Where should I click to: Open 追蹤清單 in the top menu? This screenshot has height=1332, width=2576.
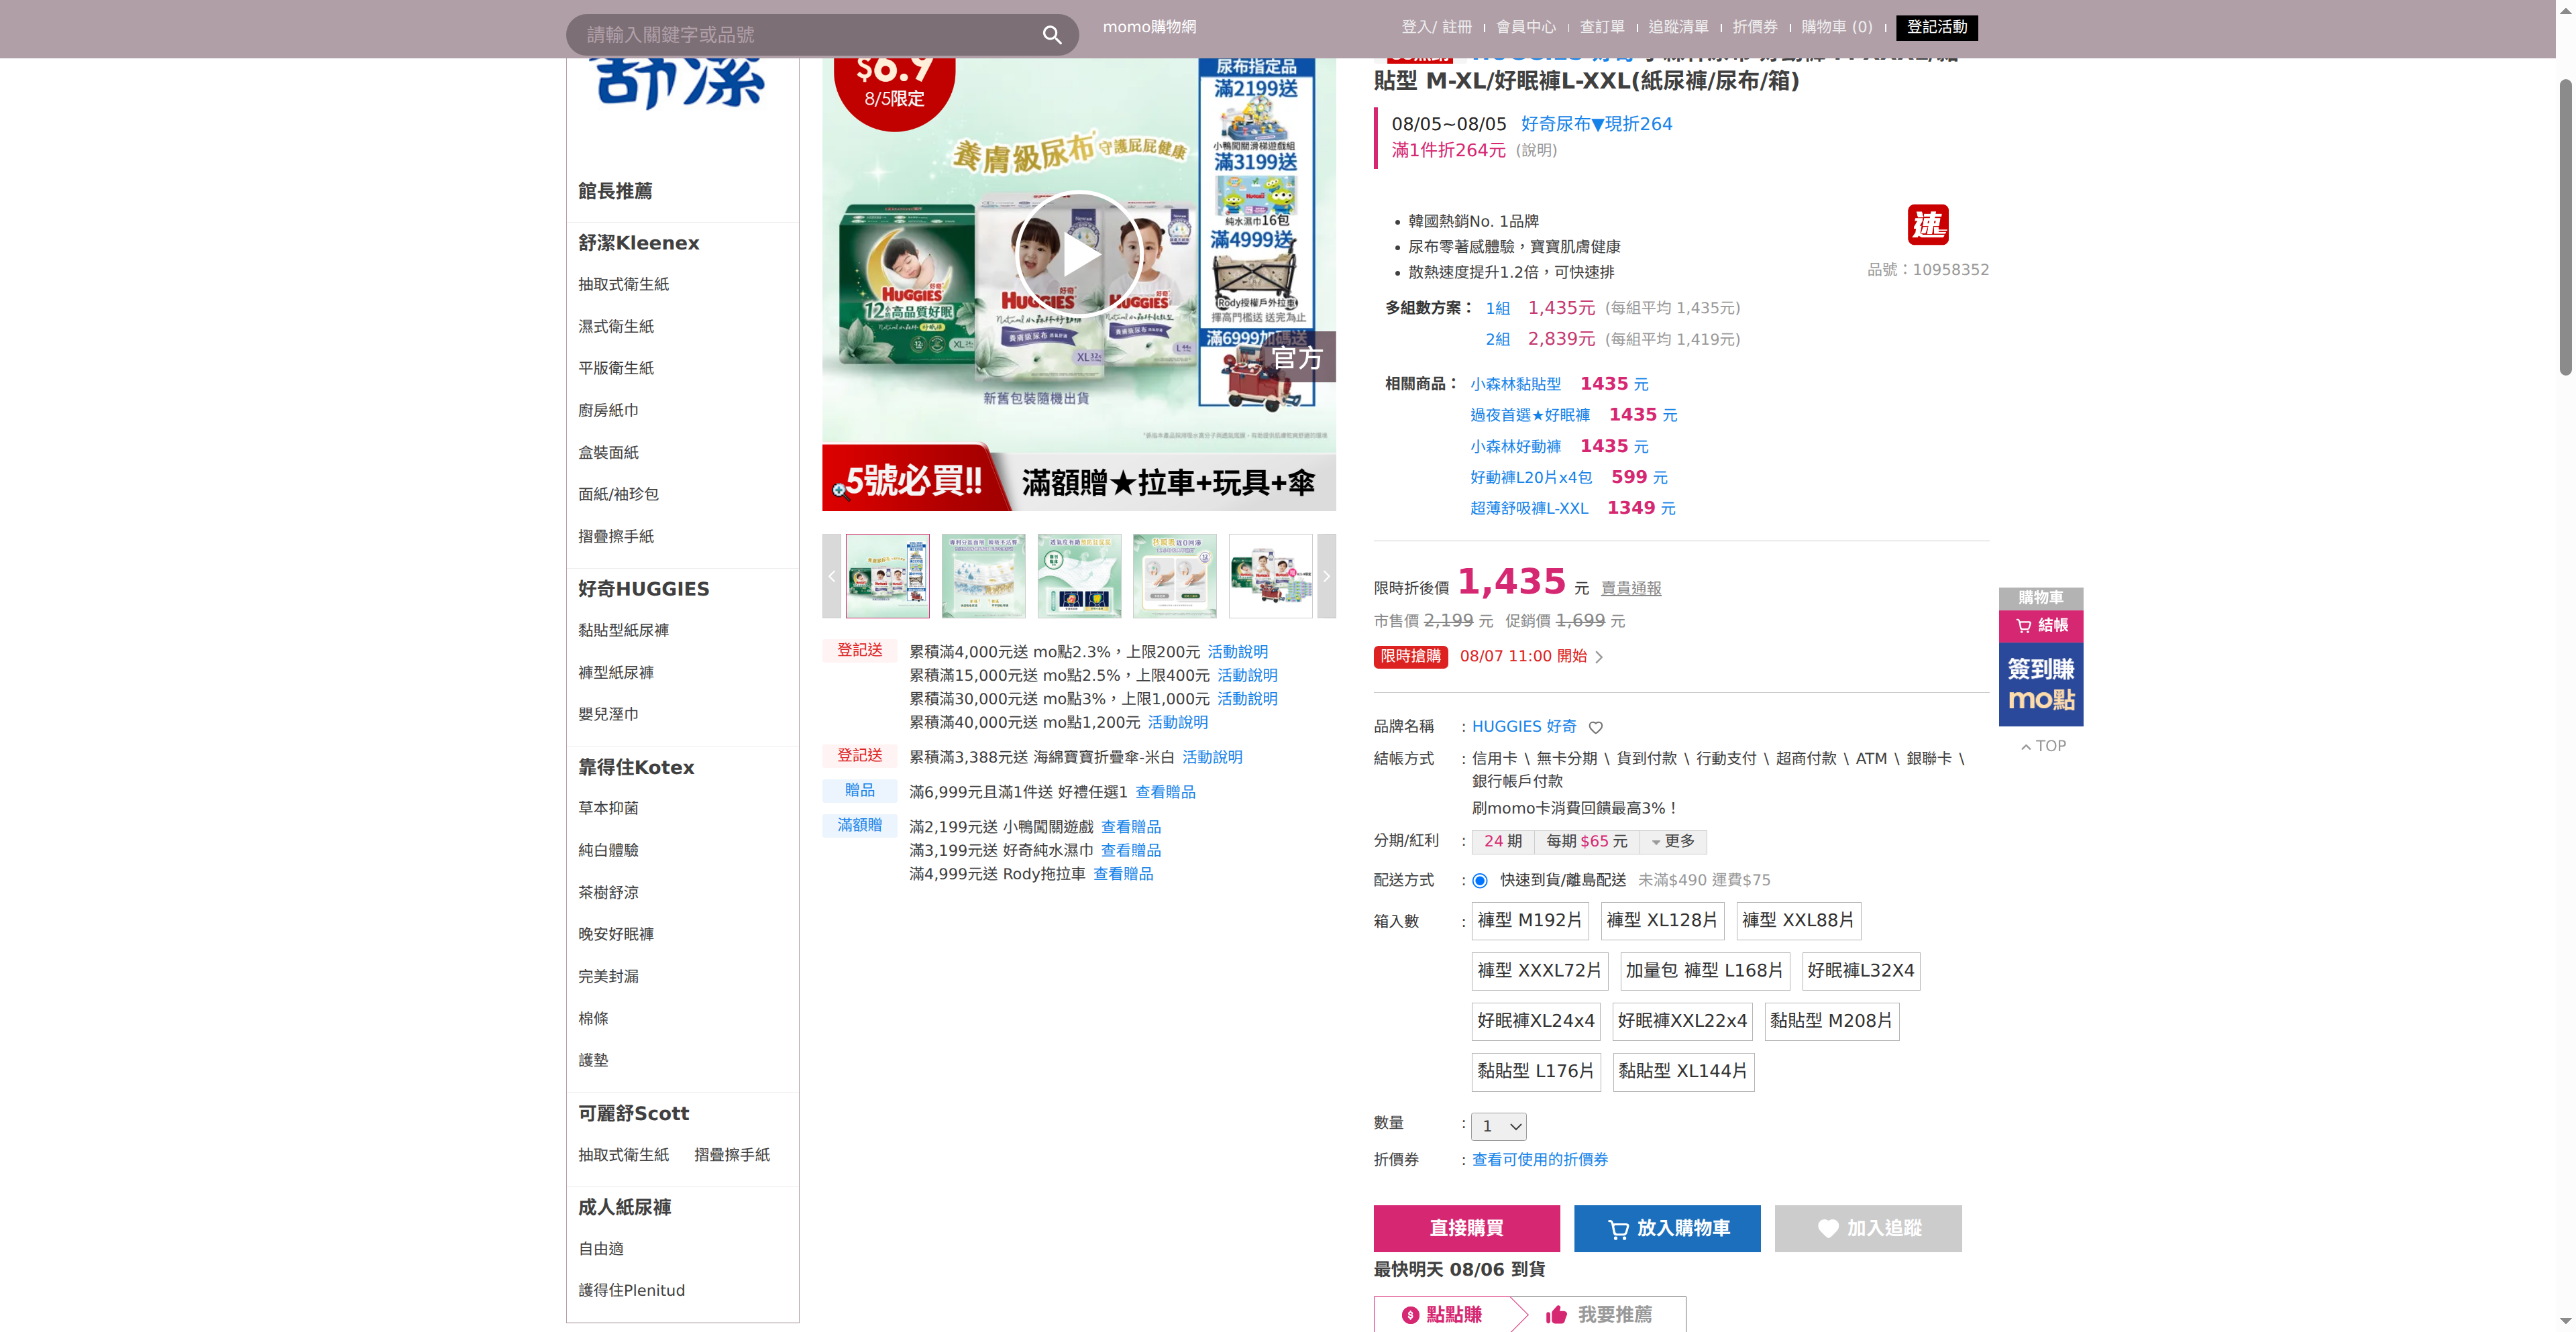coord(1678,27)
